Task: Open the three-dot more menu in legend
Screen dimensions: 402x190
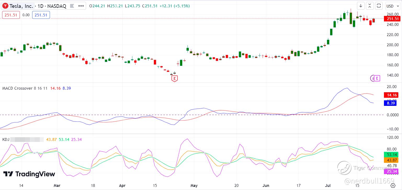Action: [x=82, y=6]
